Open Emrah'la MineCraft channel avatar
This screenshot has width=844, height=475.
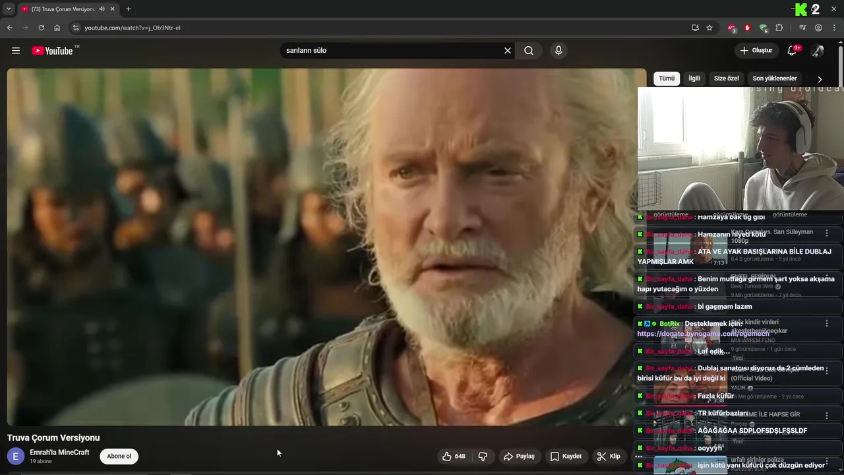(x=16, y=457)
